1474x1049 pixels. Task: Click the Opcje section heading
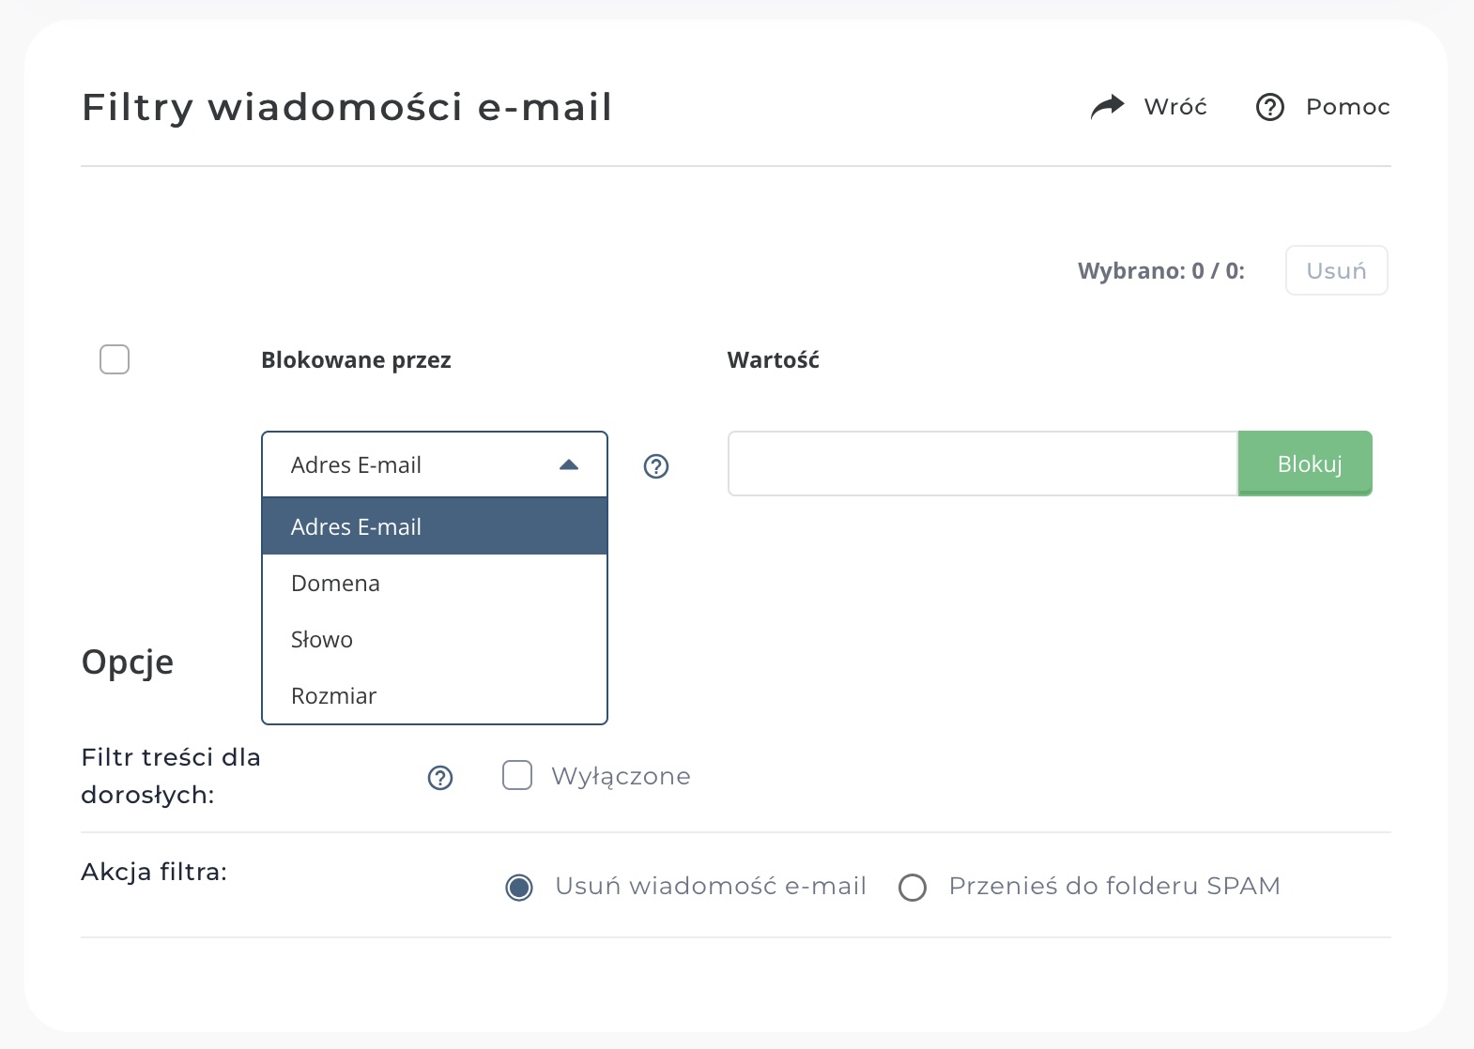pyautogui.click(x=127, y=662)
